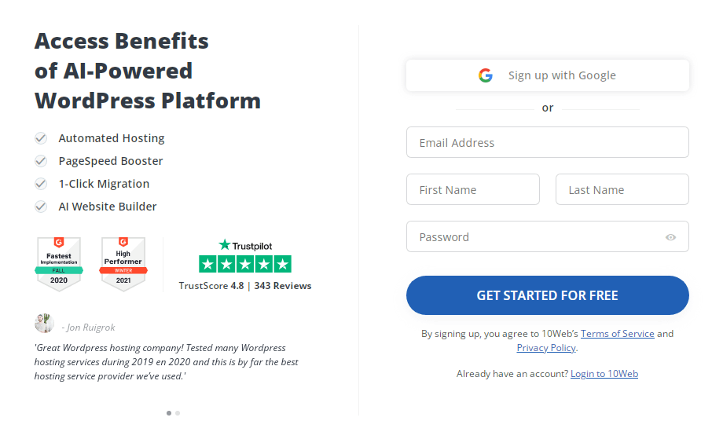Click into the First Name field
723x432 pixels.
point(472,190)
